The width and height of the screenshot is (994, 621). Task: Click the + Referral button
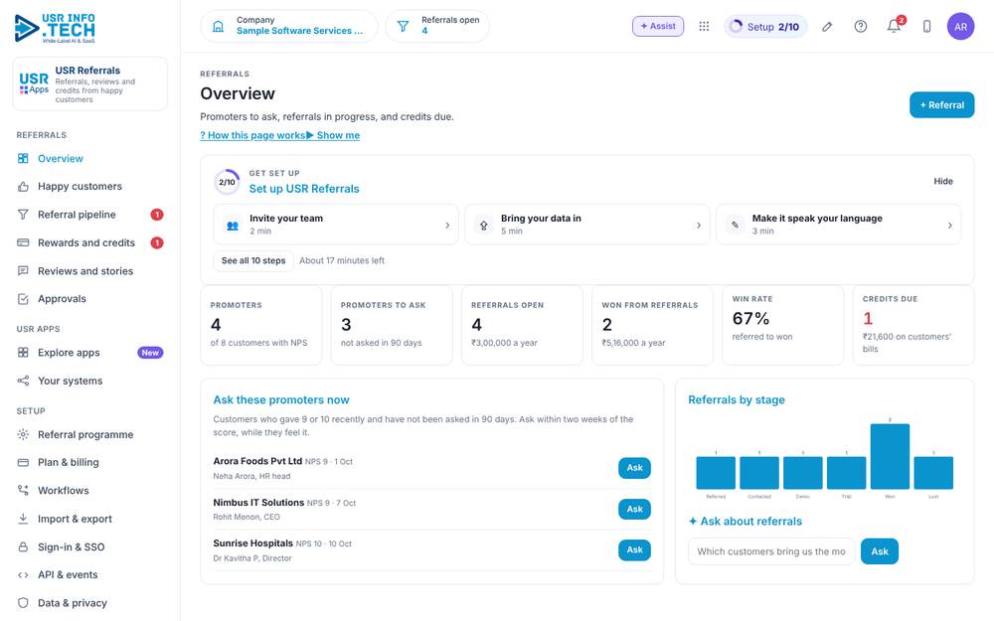(x=941, y=105)
